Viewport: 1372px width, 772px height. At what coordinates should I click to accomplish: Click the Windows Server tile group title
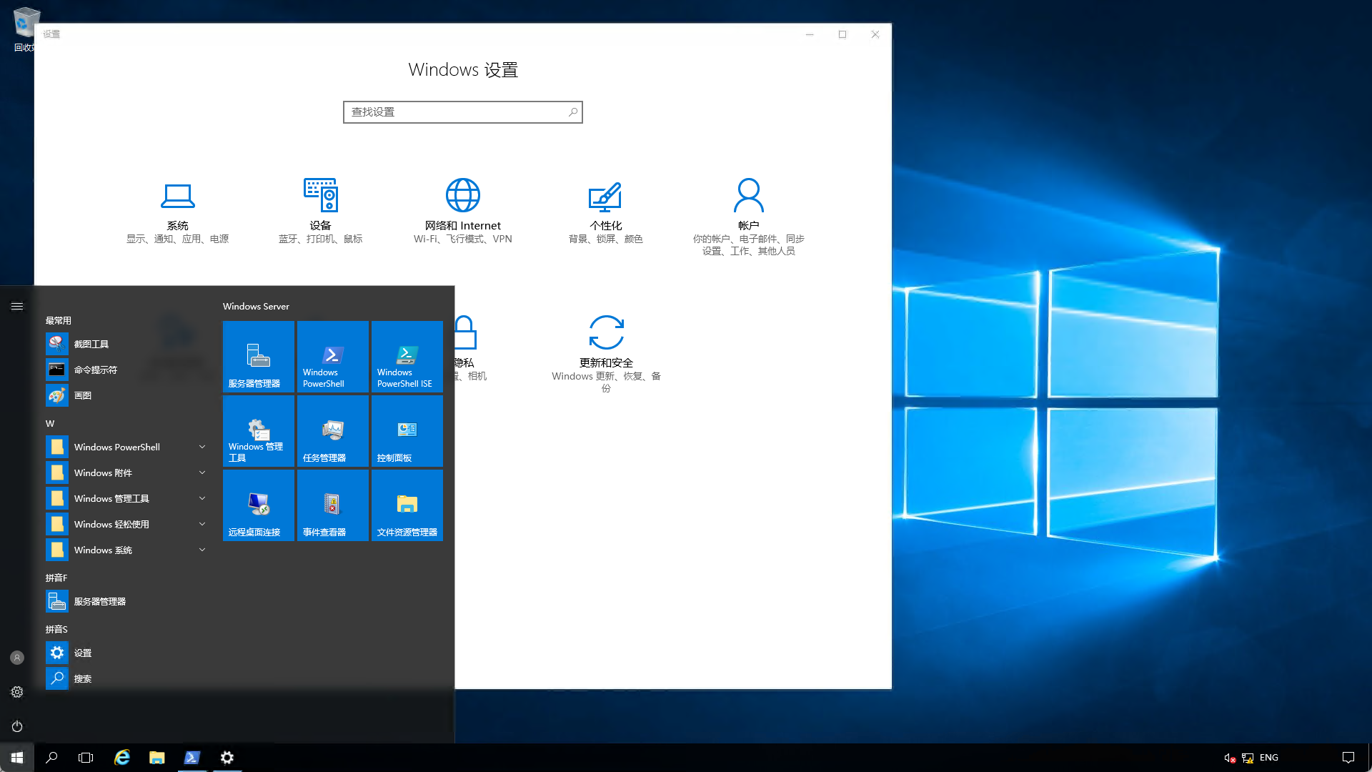256,306
